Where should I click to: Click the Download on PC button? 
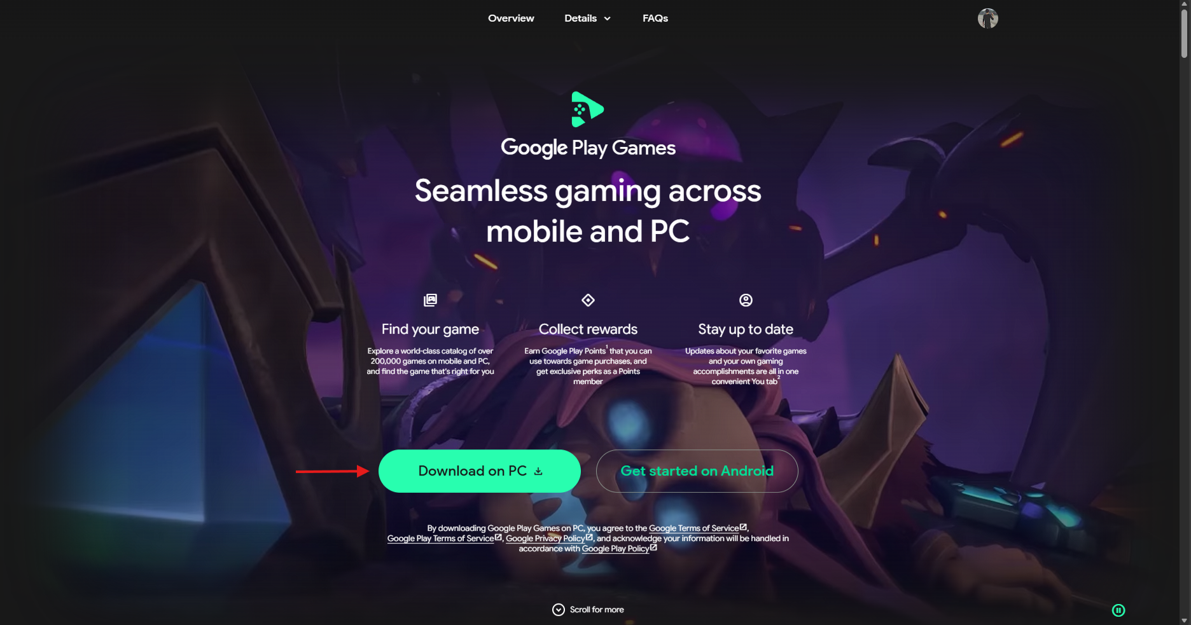pyautogui.click(x=479, y=471)
